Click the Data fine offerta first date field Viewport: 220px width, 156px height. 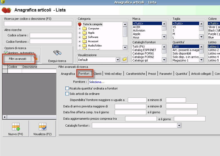(130, 112)
